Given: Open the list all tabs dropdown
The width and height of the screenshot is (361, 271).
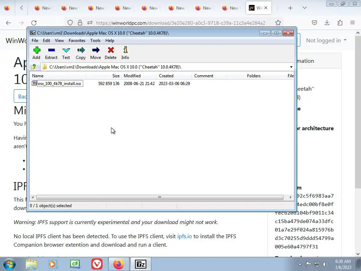Looking at the screenshot, I should point(304,8).
